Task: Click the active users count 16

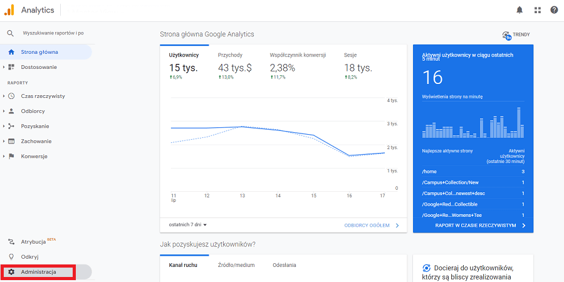Action: tap(432, 77)
